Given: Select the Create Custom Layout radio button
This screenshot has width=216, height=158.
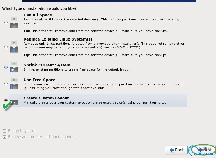Looking at the screenshot, I should pos(6,100).
